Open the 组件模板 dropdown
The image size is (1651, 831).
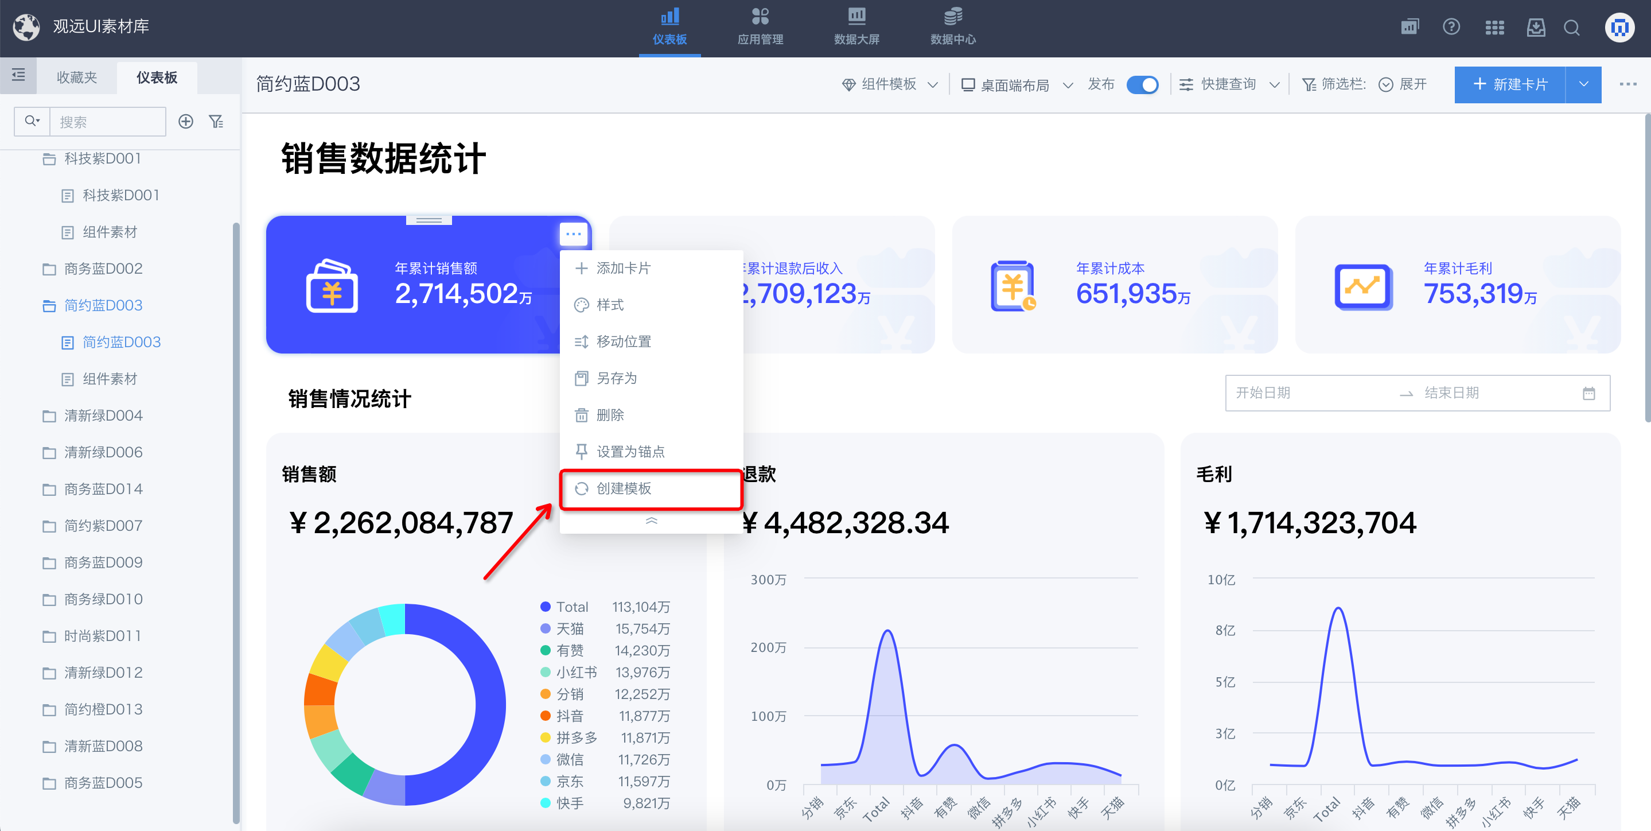(x=890, y=84)
